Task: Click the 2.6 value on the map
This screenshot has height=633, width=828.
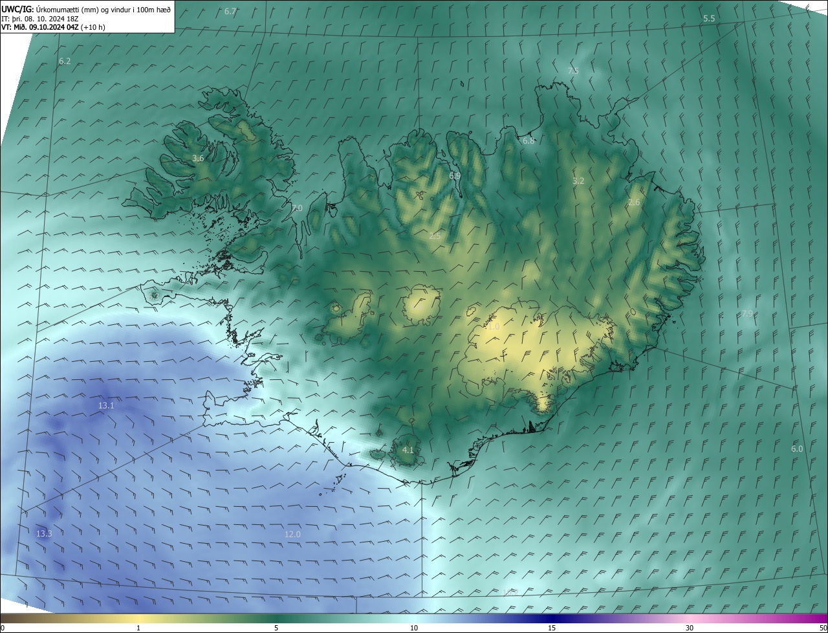Action: tap(634, 203)
